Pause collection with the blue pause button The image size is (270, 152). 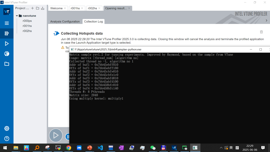pyautogui.click(x=67, y=137)
